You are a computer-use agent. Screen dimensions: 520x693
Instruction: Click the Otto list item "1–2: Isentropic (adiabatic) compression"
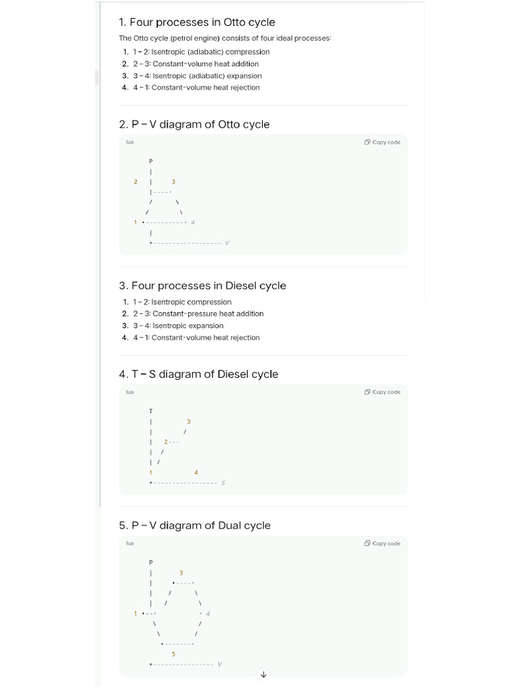(201, 51)
